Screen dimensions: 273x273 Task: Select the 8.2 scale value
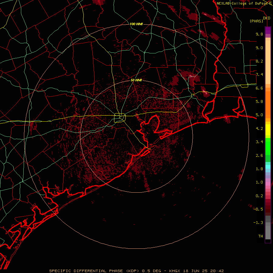tap(259, 61)
